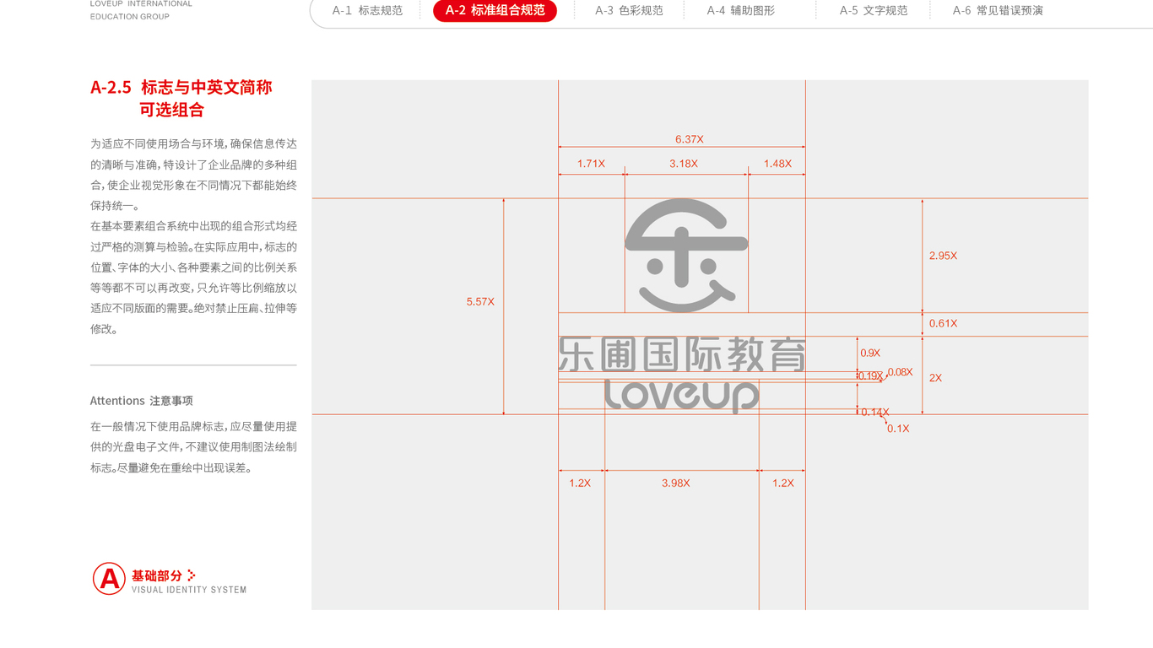Click the 1.71X dimension label

click(591, 164)
